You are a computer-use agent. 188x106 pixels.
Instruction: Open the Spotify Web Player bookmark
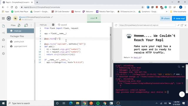tap(20, 11)
